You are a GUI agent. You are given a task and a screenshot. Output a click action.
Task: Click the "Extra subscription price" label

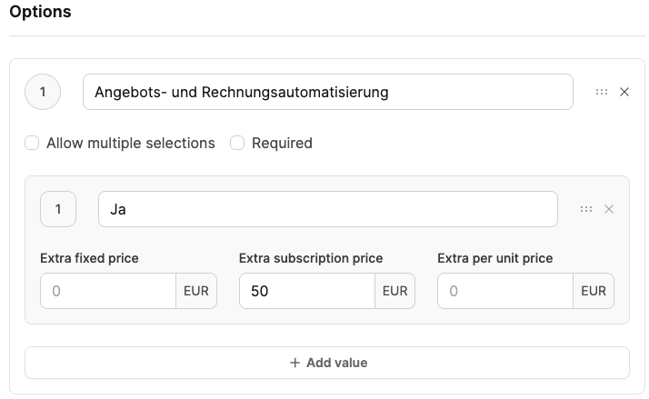[x=311, y=258]
